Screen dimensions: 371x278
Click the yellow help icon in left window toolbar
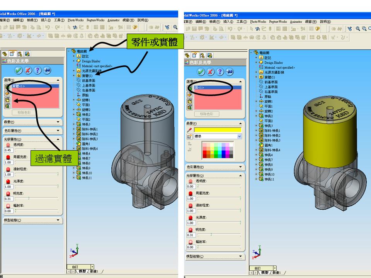pos(135,27)
